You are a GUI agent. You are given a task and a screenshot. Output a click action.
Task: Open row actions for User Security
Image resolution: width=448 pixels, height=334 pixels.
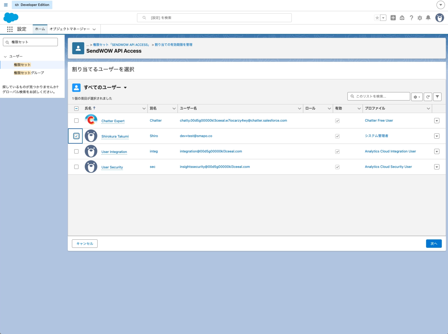coord(437,167)
